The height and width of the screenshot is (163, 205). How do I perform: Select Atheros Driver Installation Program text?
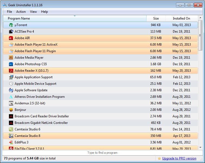40,97
